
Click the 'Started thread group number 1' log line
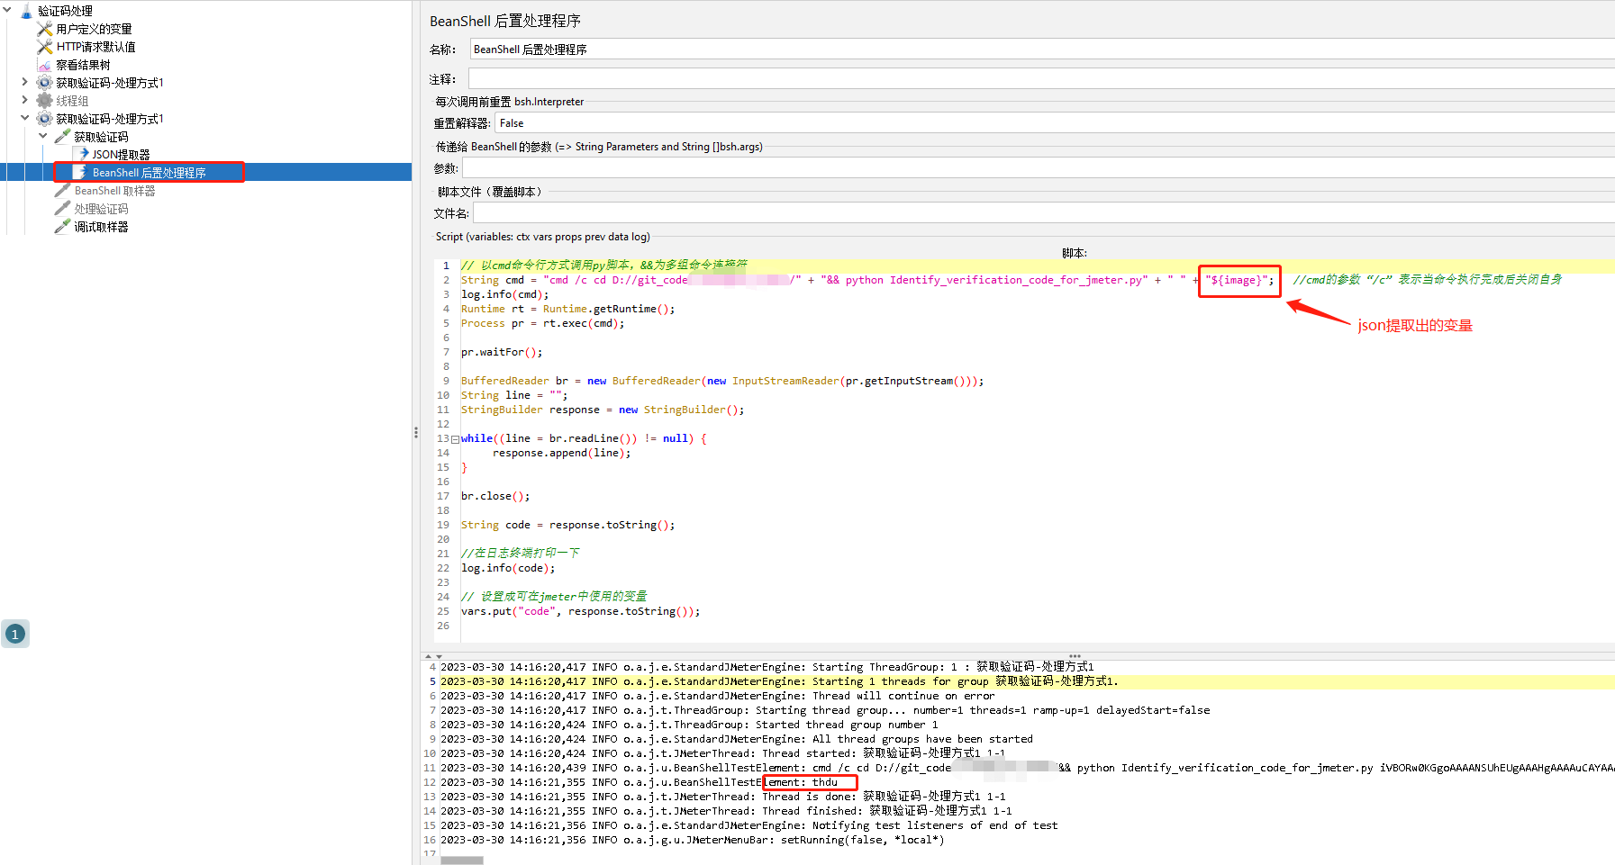pos(689,725)
